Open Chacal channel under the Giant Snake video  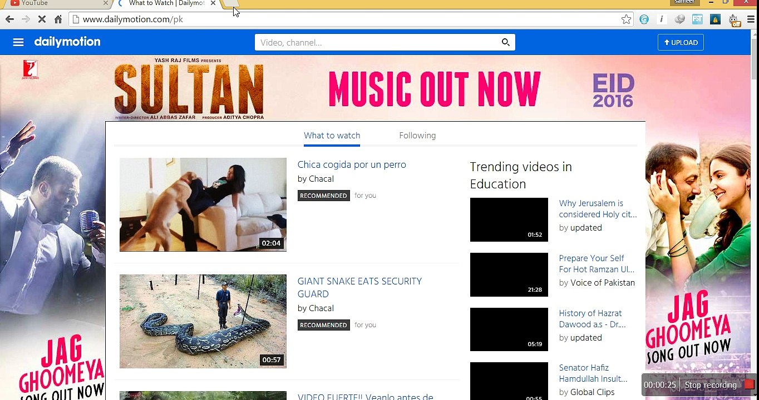321,308
